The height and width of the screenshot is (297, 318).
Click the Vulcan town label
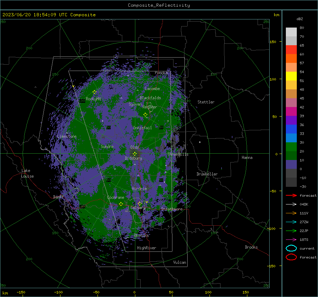(x=179, y=262)
